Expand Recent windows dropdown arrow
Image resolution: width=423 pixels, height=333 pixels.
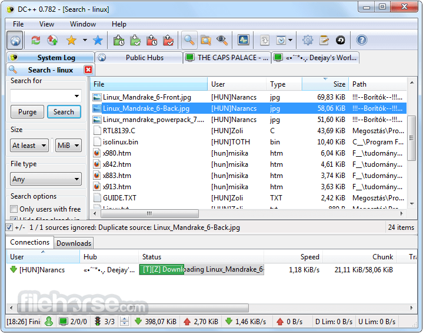click(x=290, y=40)
